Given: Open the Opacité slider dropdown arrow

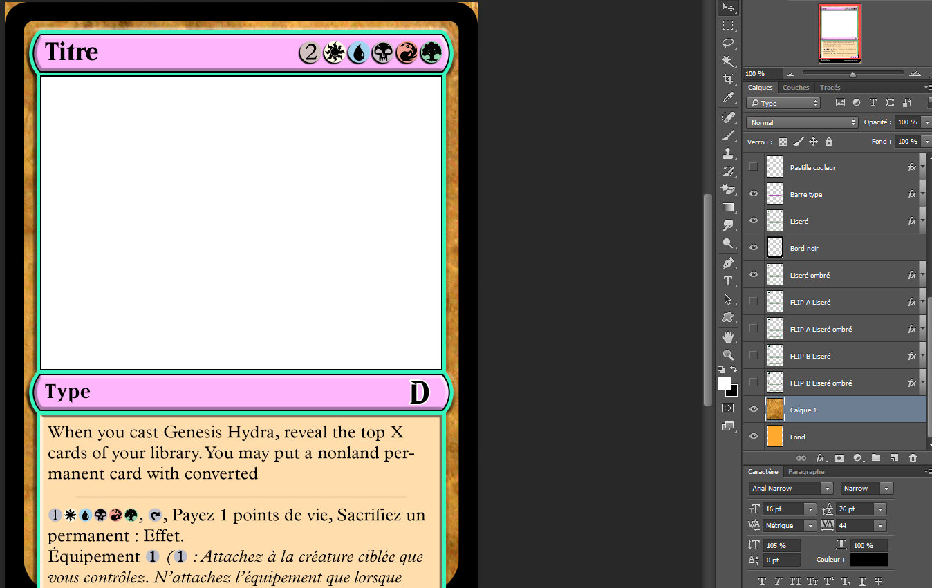Looking at the screenshot, I should point(926,122).
